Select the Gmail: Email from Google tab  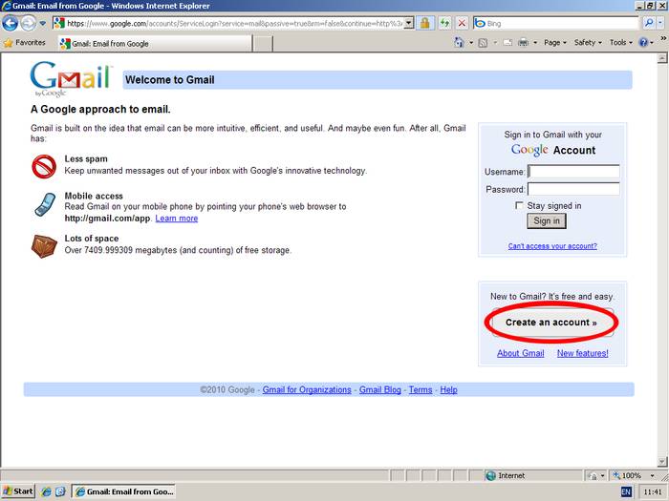(x=105, y=43)
